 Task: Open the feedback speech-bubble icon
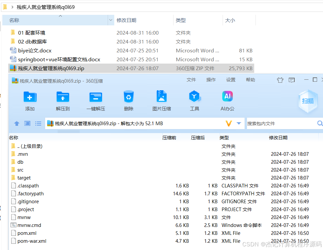pyautogui.click(x=291, y=80)
